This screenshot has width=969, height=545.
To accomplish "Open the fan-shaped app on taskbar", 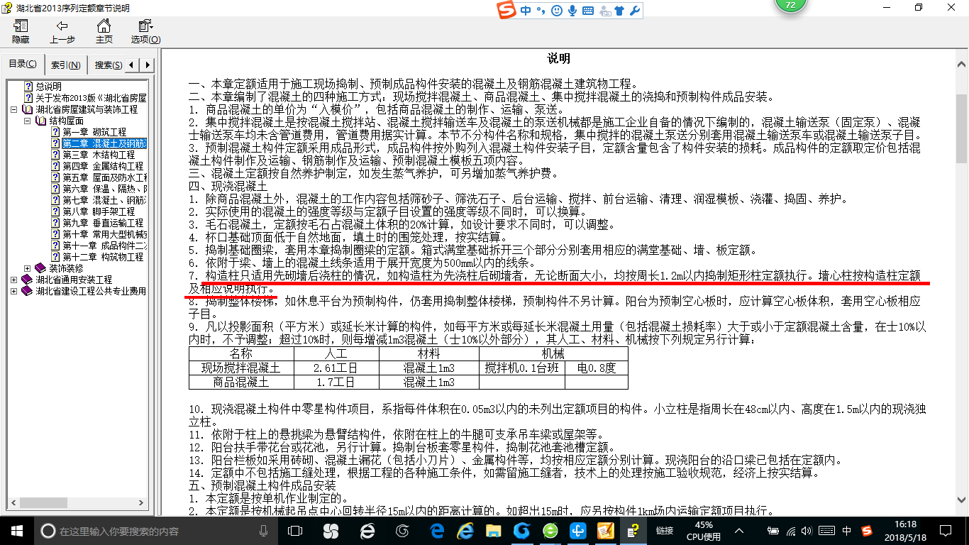I will click(x=331, y=530).
